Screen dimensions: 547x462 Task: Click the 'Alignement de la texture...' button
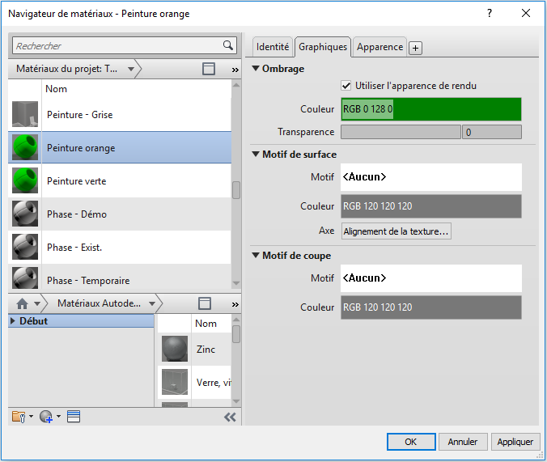(396, 231)
